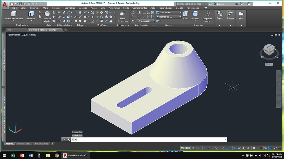The height and width of the screenshot is (159, 284).
Task: Add a new drawing tab with plus button
Action: tap(66, 30)
